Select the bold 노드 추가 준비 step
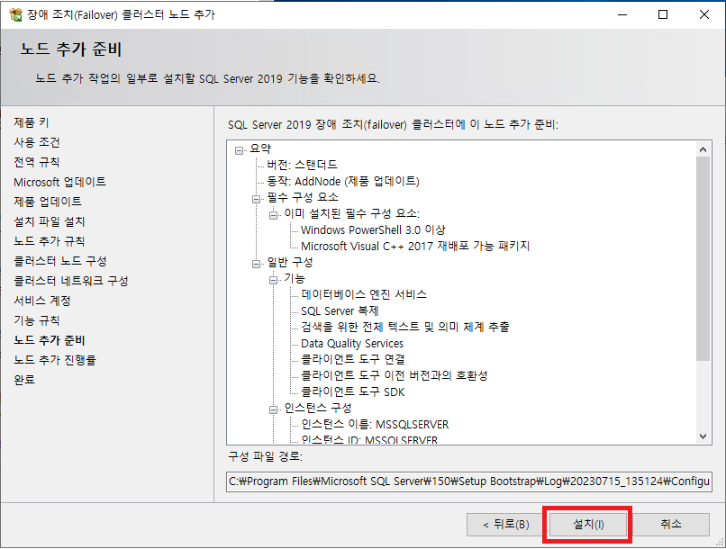The image size is (726, 549). (50, 340)
